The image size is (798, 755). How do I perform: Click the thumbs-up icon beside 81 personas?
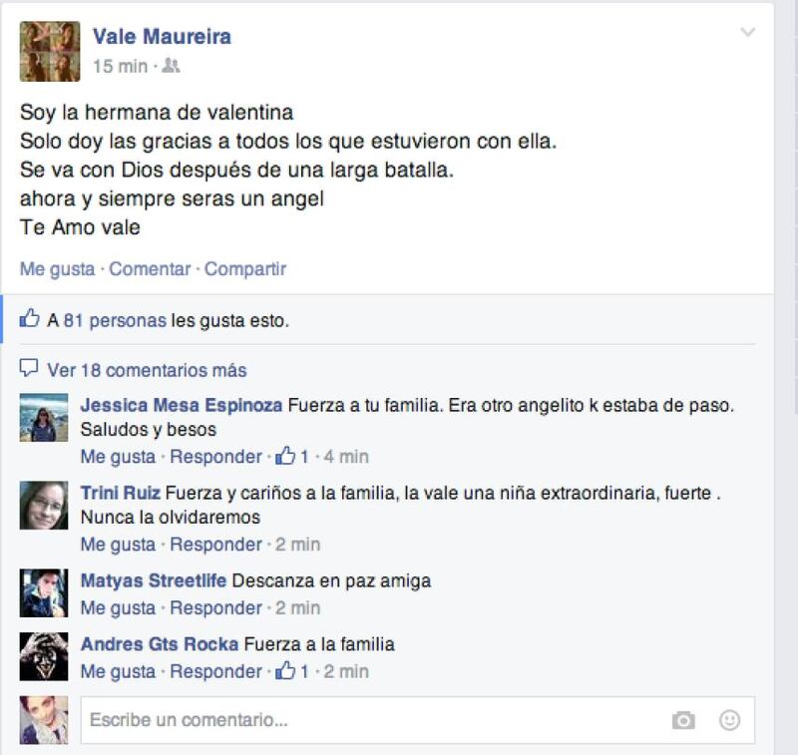tap(29, 318)
